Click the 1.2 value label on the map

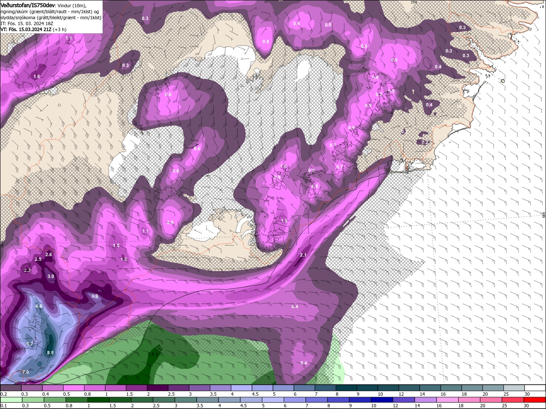285,221
